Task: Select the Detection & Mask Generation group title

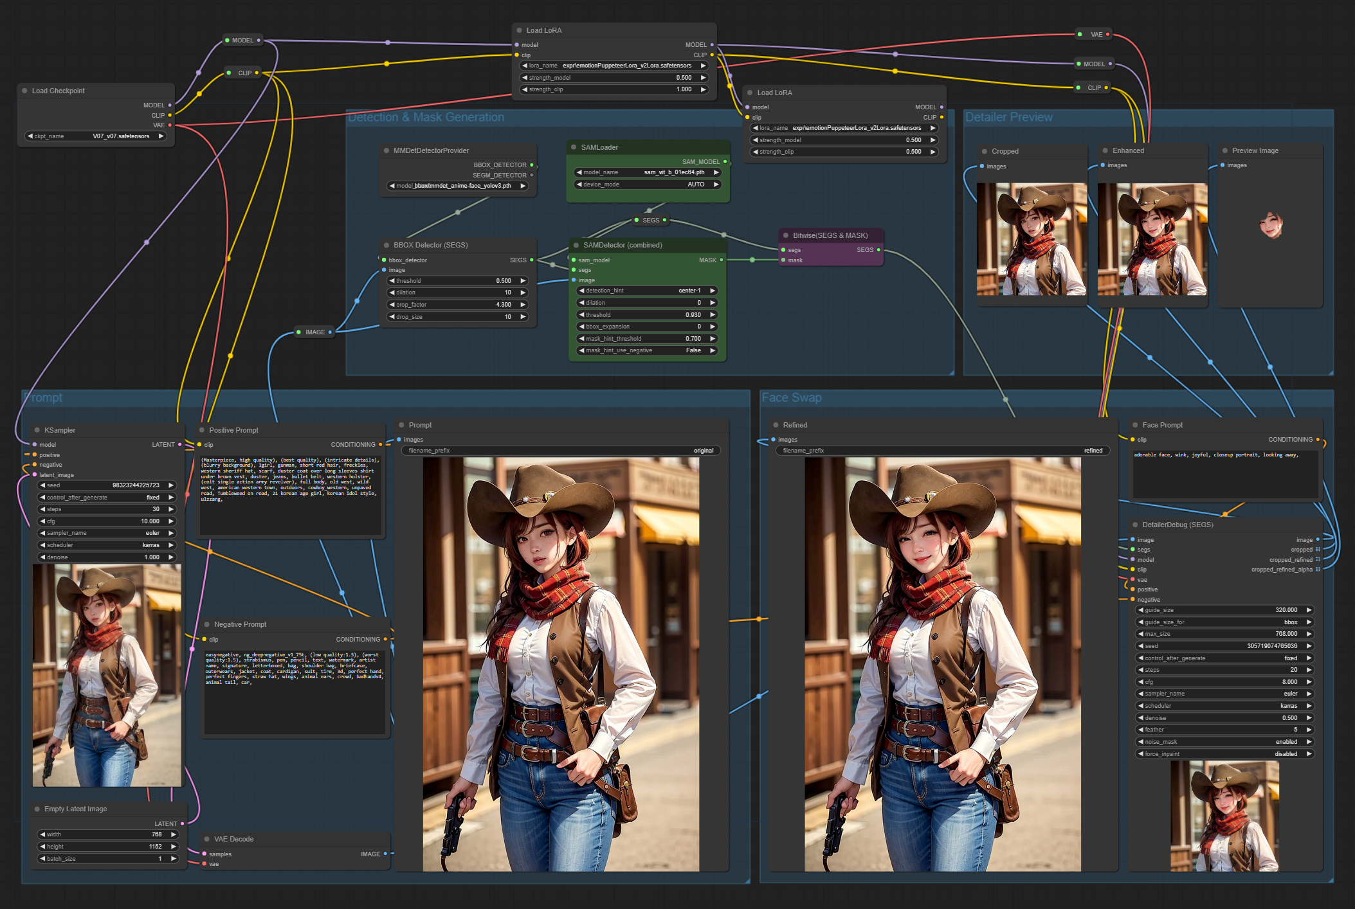Action: (426, 117)
